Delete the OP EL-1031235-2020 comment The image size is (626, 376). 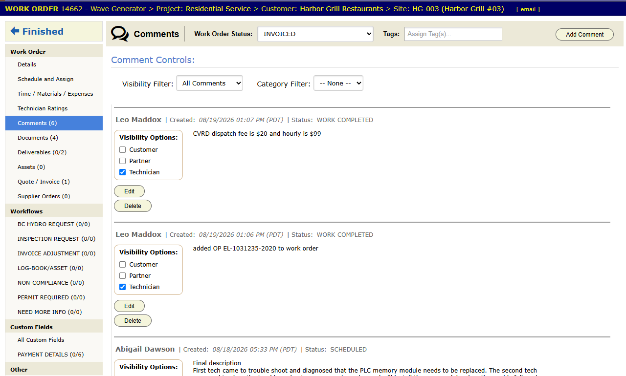pos(133,321)
